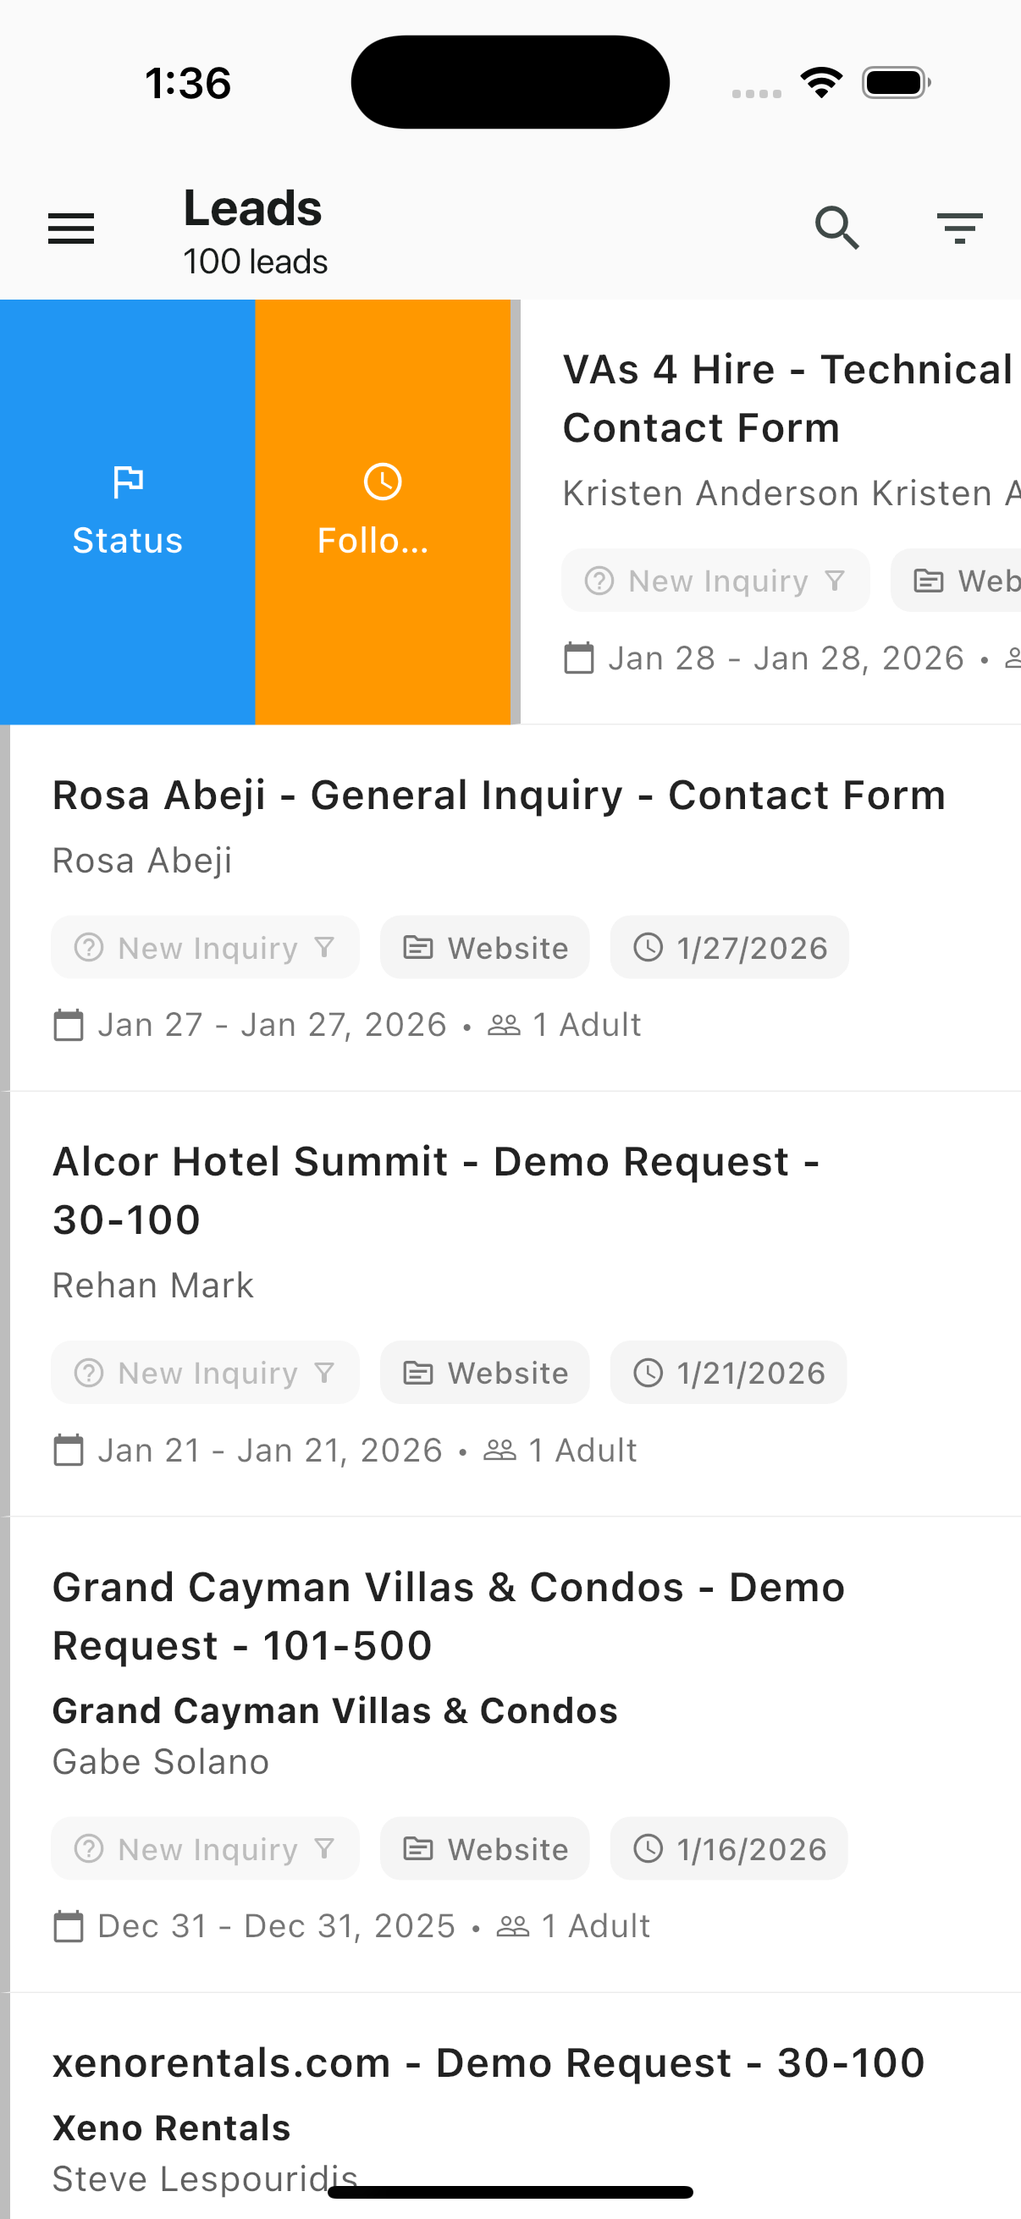Expand New Inquiry status on VAs 4 Hire lead
This screenshot has width=1021, height=2219.
pyautogui.click(x=715, y=581)
